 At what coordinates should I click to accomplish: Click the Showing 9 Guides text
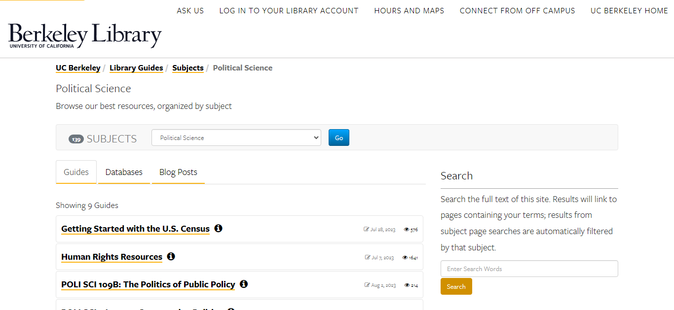pos(87,205)
